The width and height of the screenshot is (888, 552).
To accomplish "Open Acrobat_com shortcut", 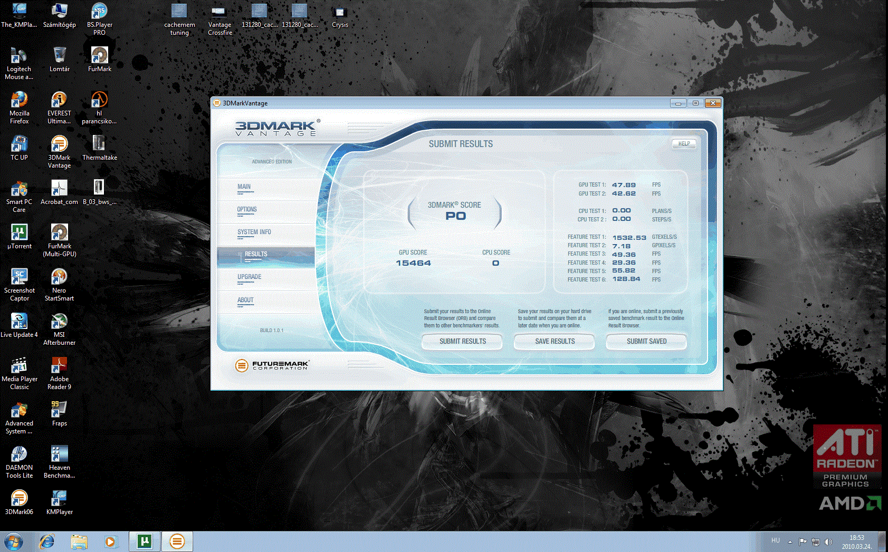I will point(59,192).
